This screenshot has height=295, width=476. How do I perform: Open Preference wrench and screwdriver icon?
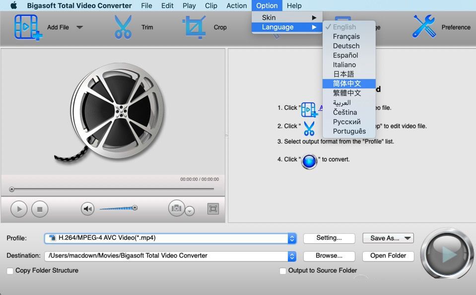click(424, 26)
